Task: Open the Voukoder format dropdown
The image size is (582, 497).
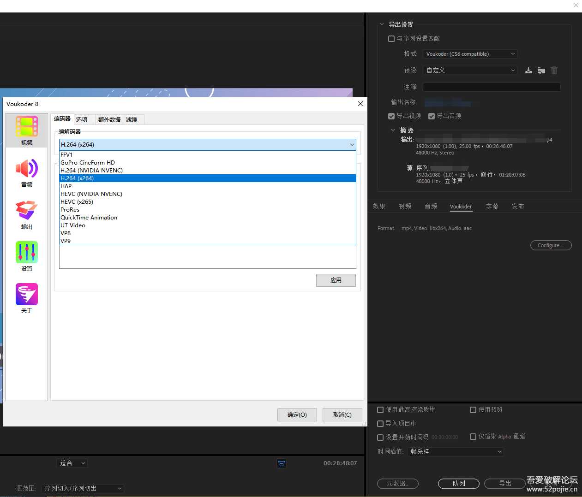Action: (470, 54)
